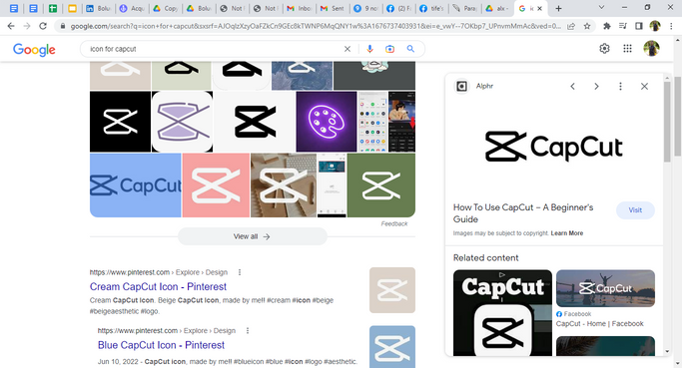This screenshot has height=368, width=682.
Task: Go back to the previous page
Action: point(11,26)
